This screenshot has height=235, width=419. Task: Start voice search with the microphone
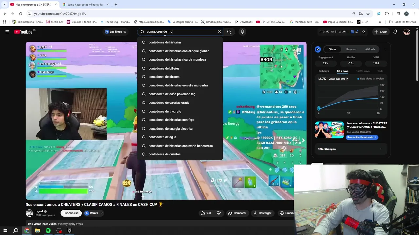(242, 32)
